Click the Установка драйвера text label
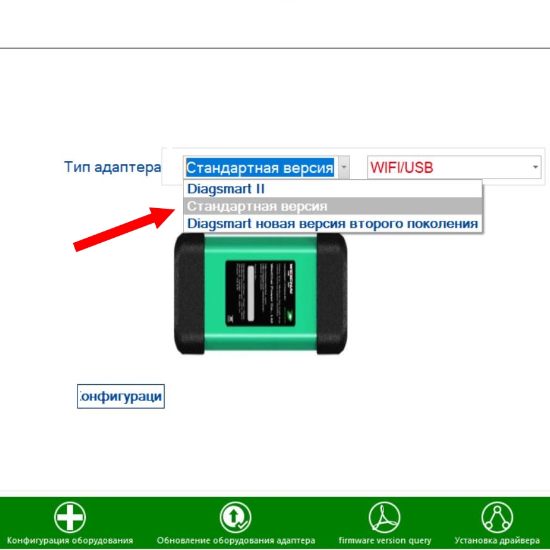The width and height of the screenshot is (550, 550). click(x=497, y=541)
